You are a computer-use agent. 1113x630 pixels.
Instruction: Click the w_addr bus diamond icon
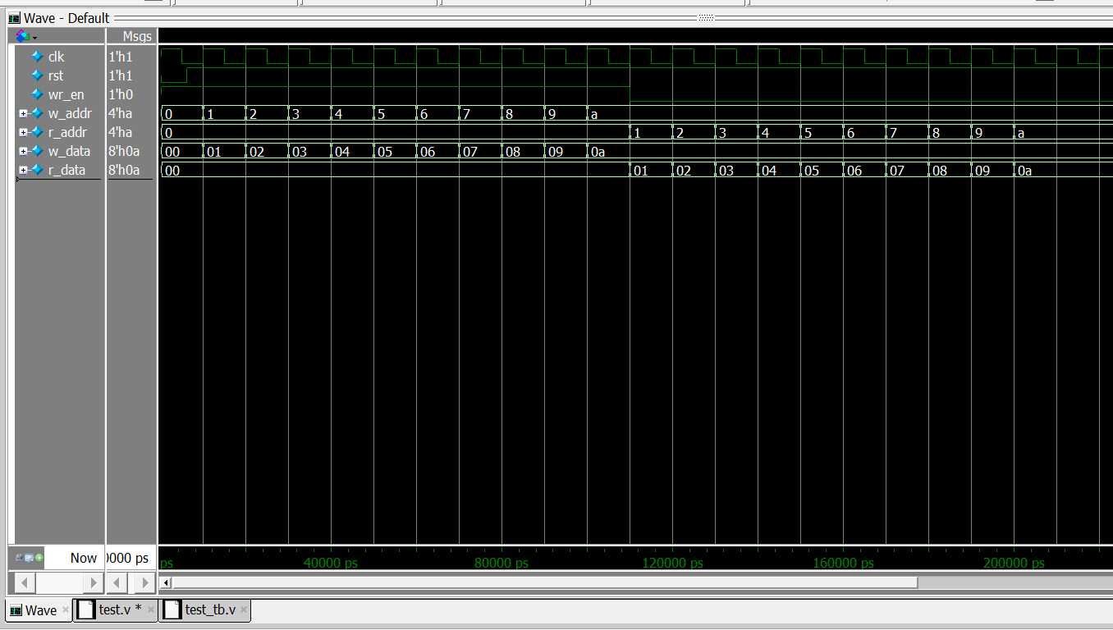(x=37, y=113)
